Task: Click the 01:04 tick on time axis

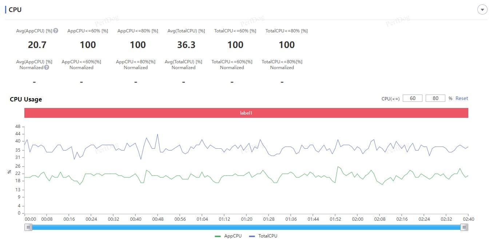Action: [202, 219]
